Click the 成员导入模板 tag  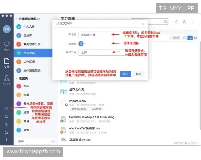coord(79,109)
